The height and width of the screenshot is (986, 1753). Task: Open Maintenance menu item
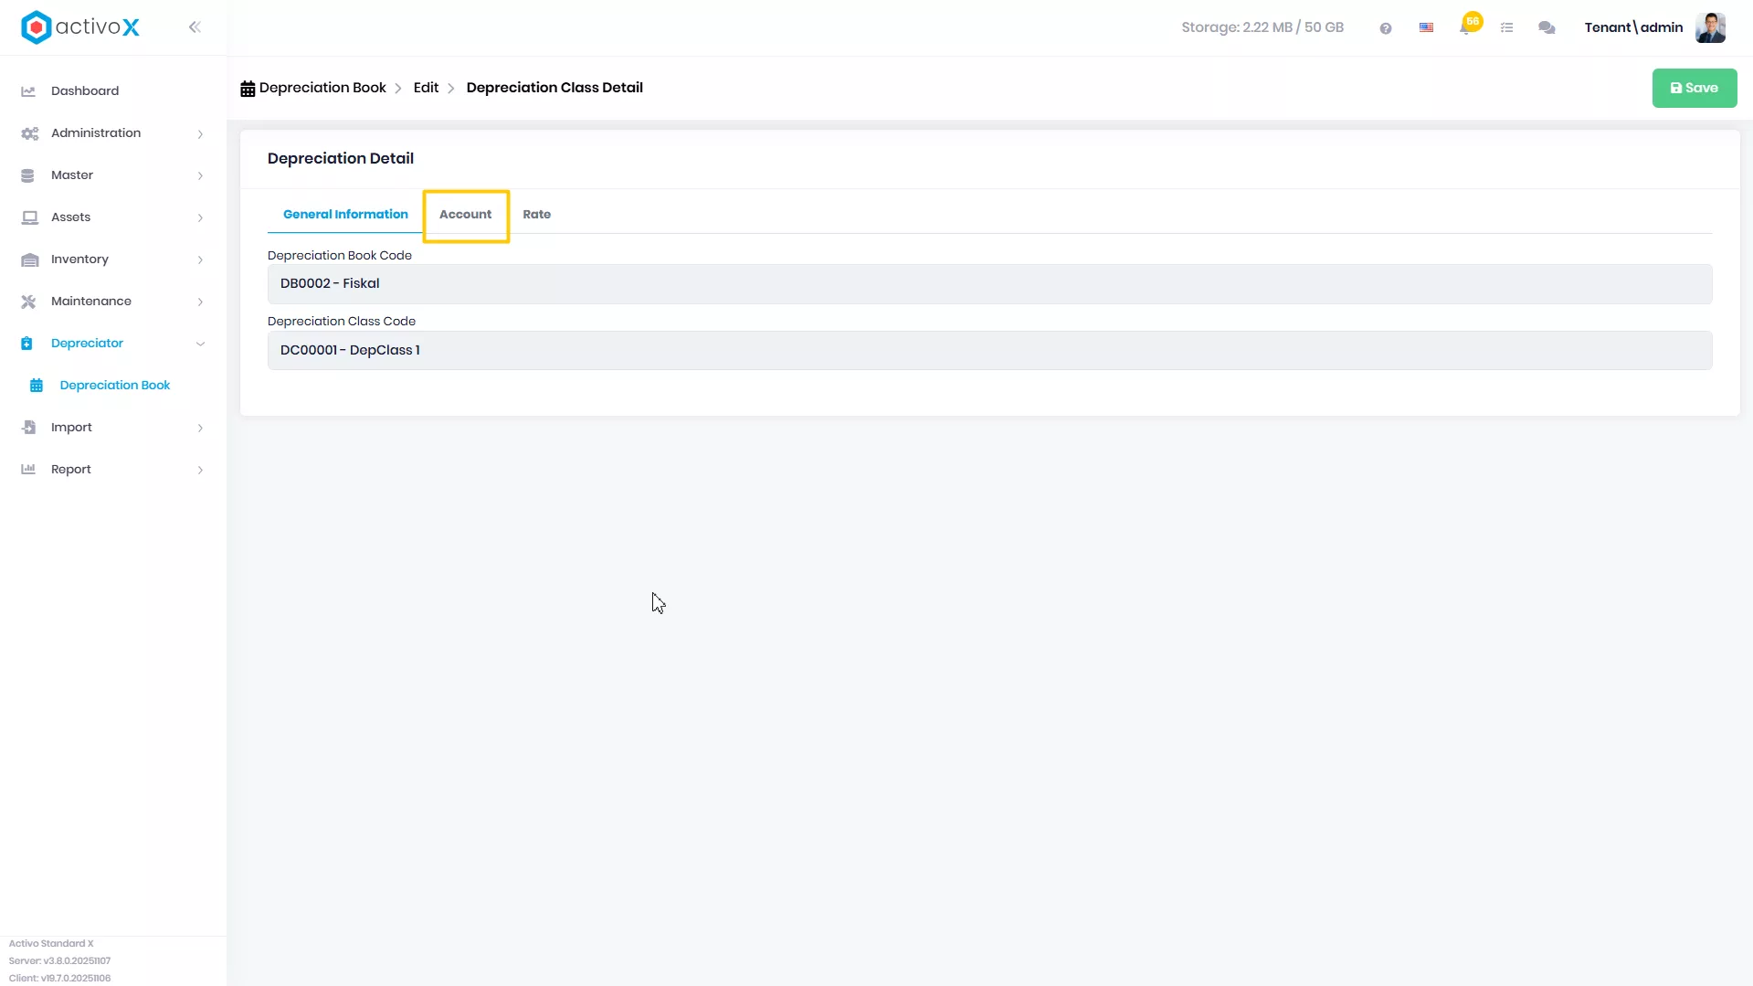[x=91, y=302]
